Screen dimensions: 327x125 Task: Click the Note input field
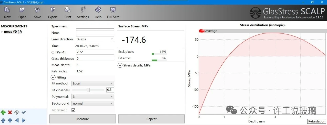[x=95, y=33]
